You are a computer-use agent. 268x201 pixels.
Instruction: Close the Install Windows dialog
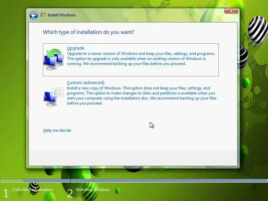[231, 11]
